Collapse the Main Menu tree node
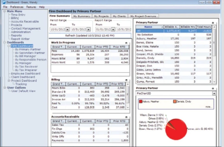 (x=5, y=11)
